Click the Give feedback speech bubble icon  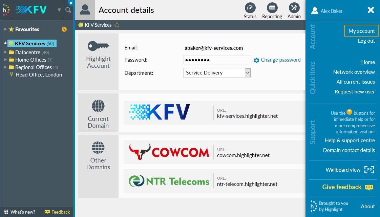[368, 187]
